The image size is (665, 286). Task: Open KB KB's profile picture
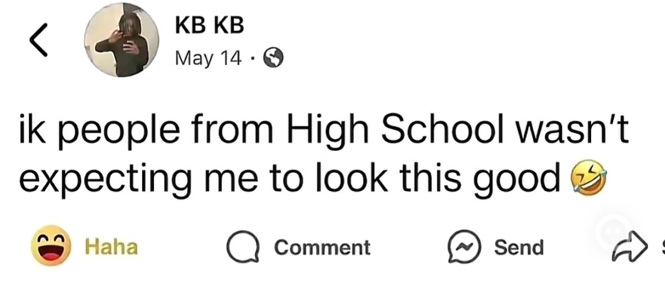click(x=121, y=40)
